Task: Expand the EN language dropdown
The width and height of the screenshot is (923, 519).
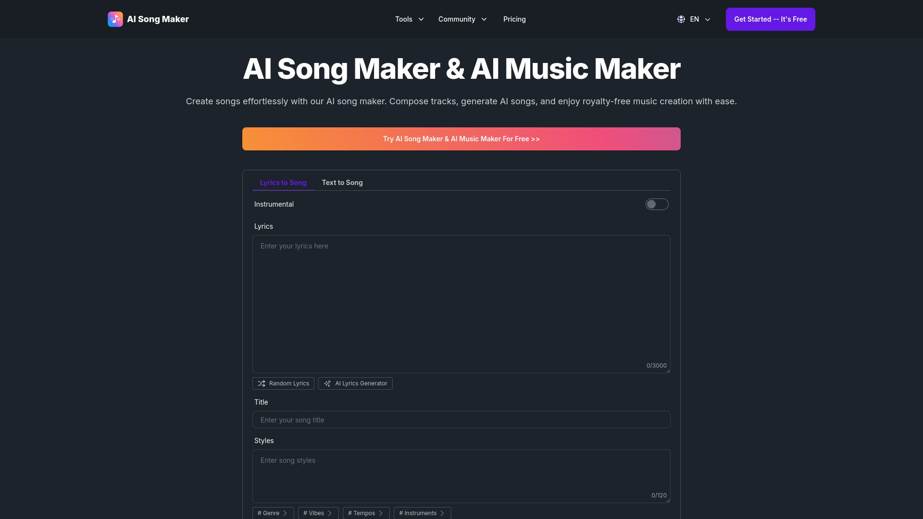Action: point(694,19)
